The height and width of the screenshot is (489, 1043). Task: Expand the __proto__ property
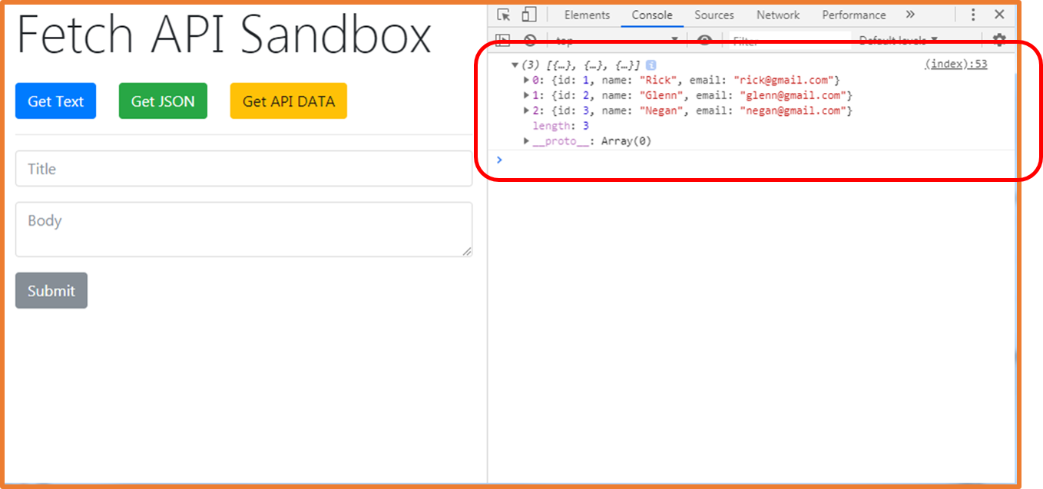tap(526, 140)
